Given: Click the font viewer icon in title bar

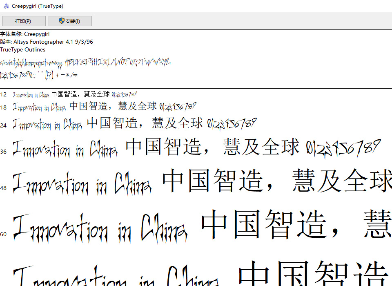Looking at the screenshot, I should [6, 6].
